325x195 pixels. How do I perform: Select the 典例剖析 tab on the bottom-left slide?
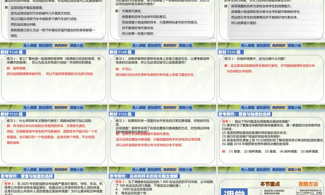(x=61, y=169)
